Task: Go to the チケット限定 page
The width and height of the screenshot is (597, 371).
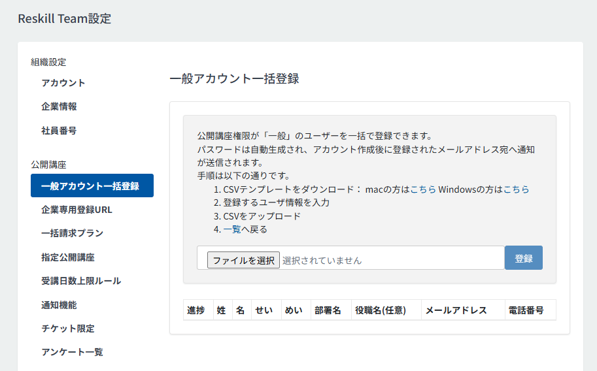Action: tap(63, 329)
